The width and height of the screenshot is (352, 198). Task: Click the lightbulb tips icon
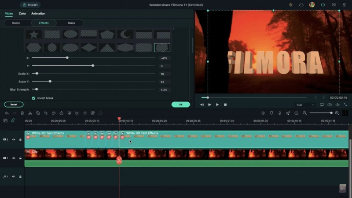[291, 5]
